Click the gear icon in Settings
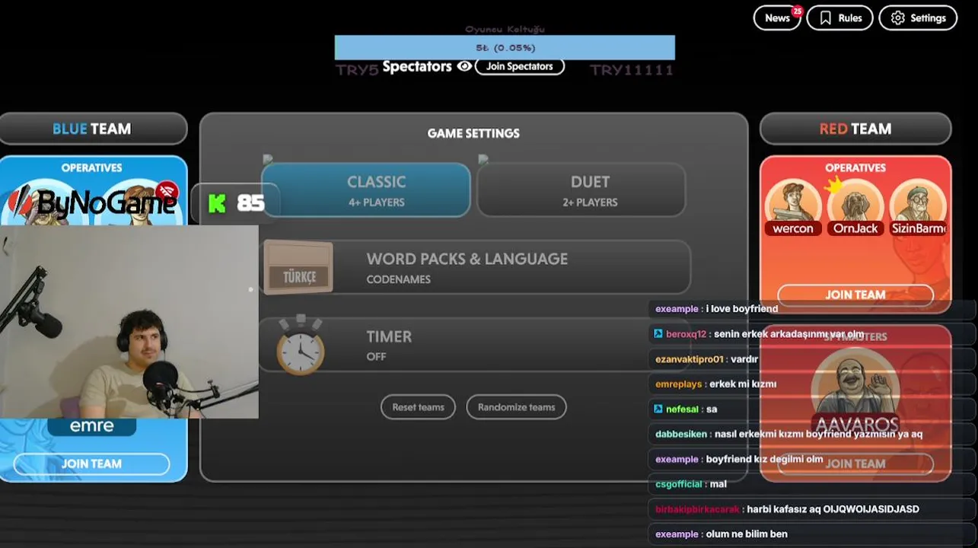 (x=898, y=18)
